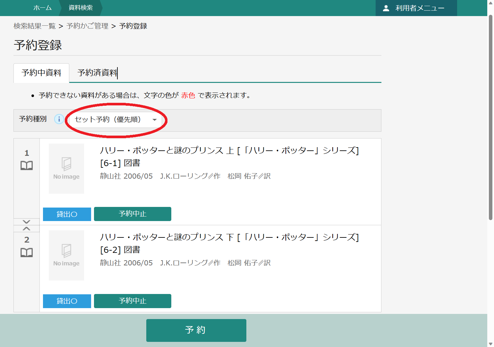Open the 利用者メニュー menu
Screen dimensions: 494x347
[x=416, y=8]
